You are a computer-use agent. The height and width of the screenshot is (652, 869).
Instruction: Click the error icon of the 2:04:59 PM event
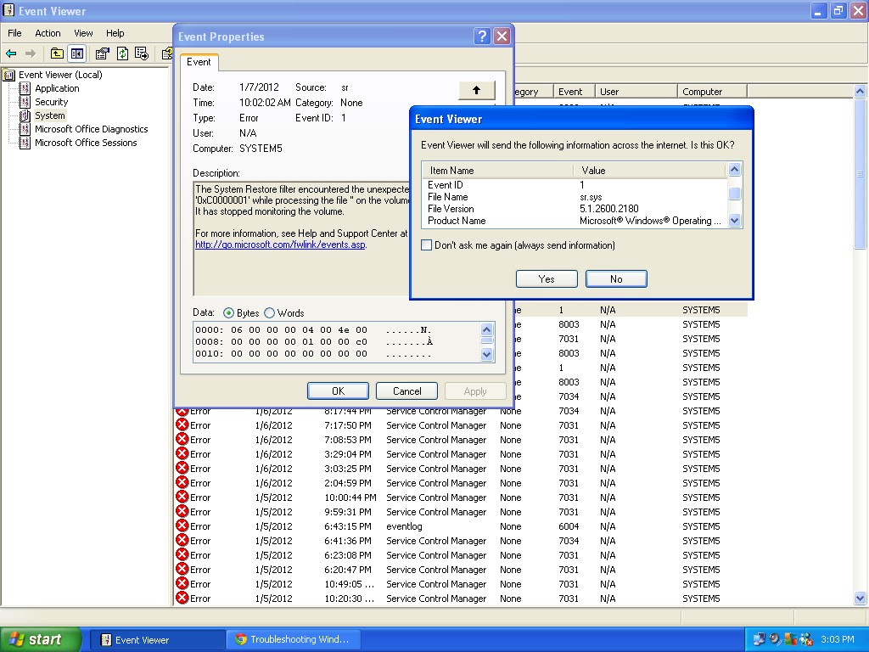(182, 483)
